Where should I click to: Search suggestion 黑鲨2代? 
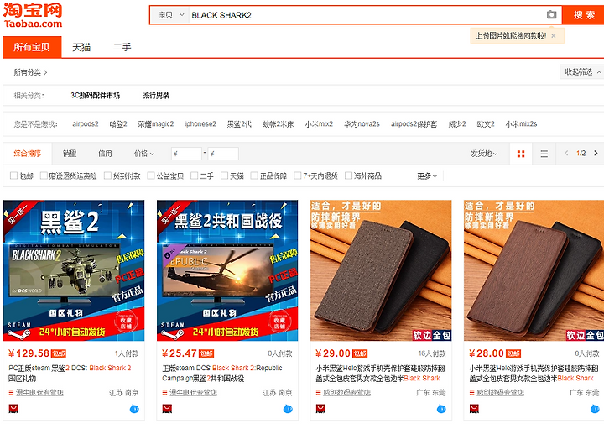click(239, 124)
